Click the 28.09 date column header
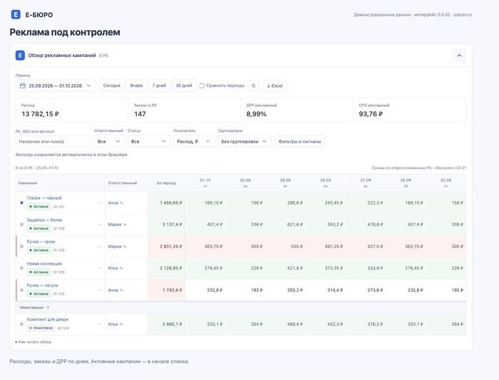Viewport: 499px width, 380px height. coord(325,183)
